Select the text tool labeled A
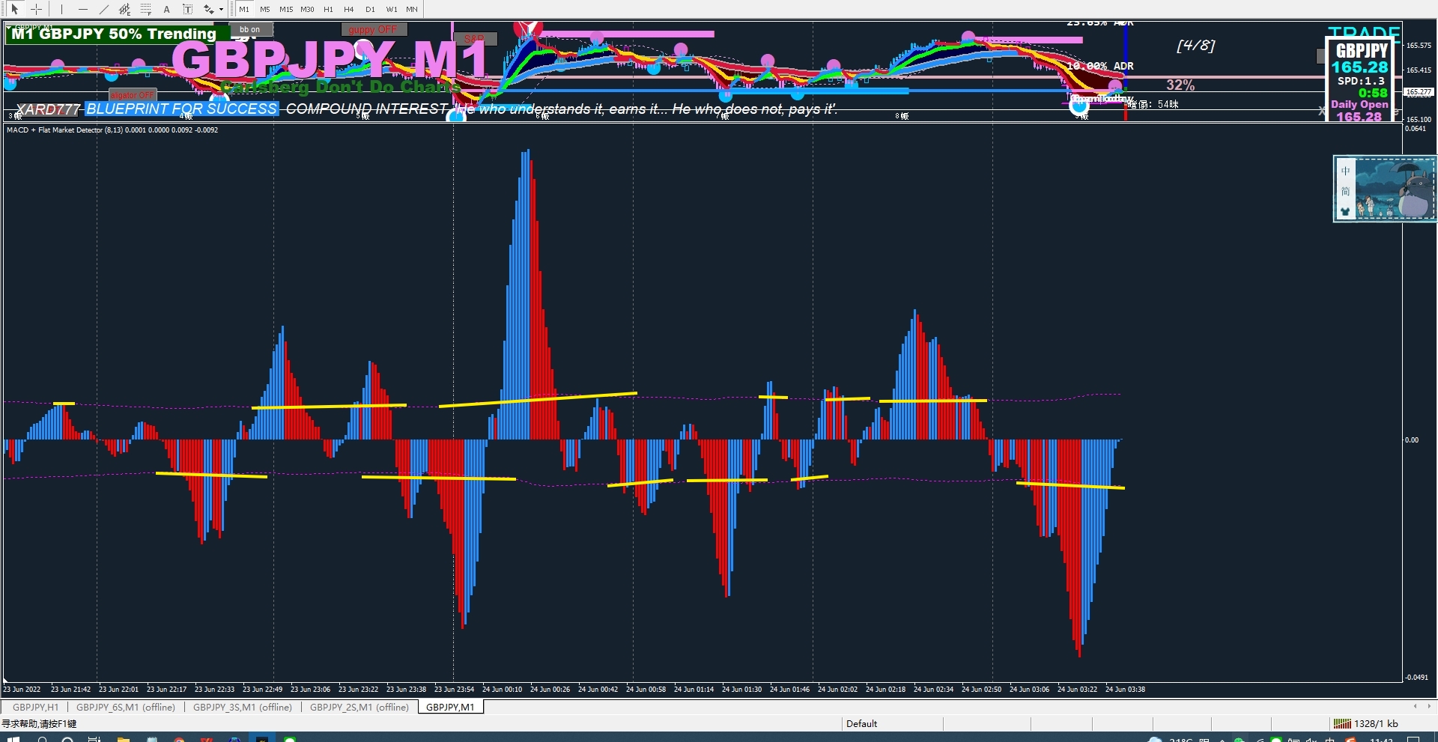Image resolution: width=1438 pixels, height=742 pixels. coord(166,9)
